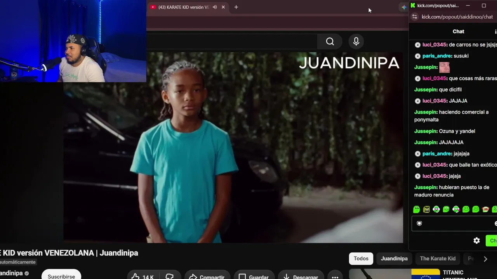Close the KARATE KID YouTube tab
The height and width of the screenshot is (279, 497).
click(x=223, y=7)
